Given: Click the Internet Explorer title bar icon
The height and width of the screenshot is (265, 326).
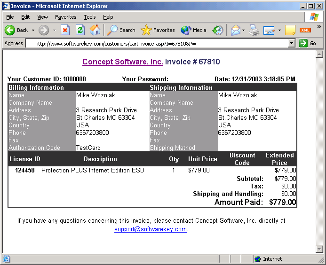Looking at the screenshot, I should (x=6, y=6).
